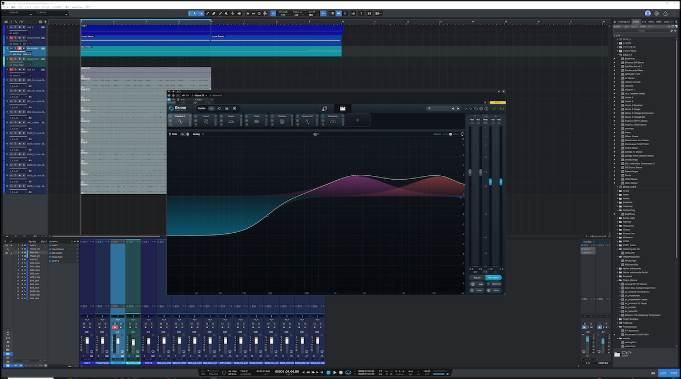
Task: Open the Maximizer module in Ozone
Action: (333, 120)
